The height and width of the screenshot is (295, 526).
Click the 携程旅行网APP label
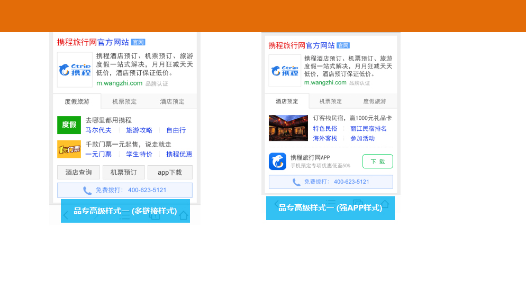[x=310, y=158]
